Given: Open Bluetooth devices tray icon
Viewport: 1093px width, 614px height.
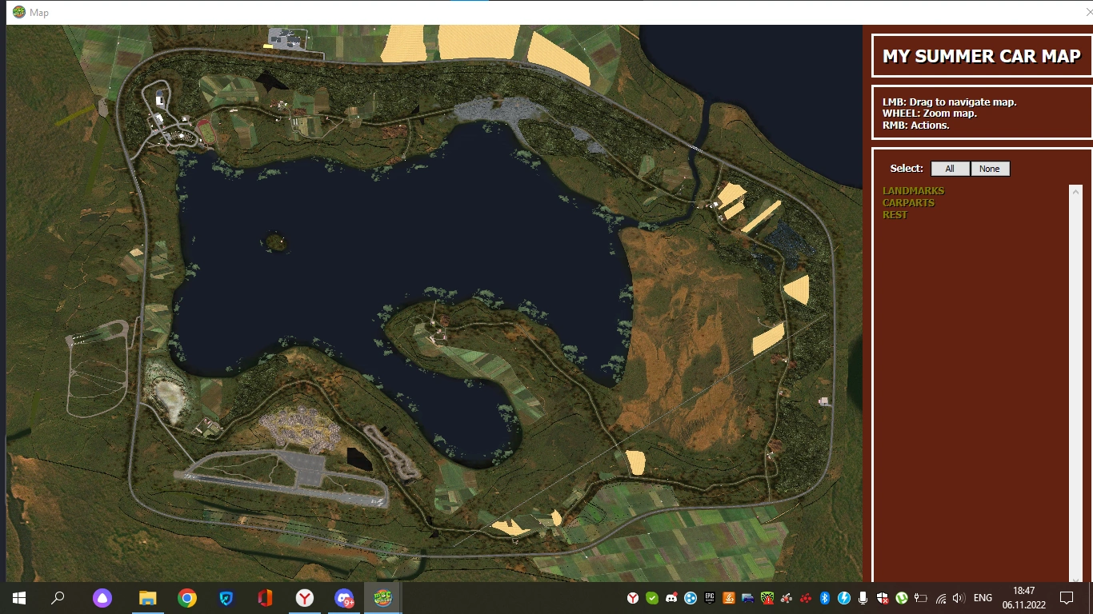Looking at the screenshot, I should (x=825, y=598).
